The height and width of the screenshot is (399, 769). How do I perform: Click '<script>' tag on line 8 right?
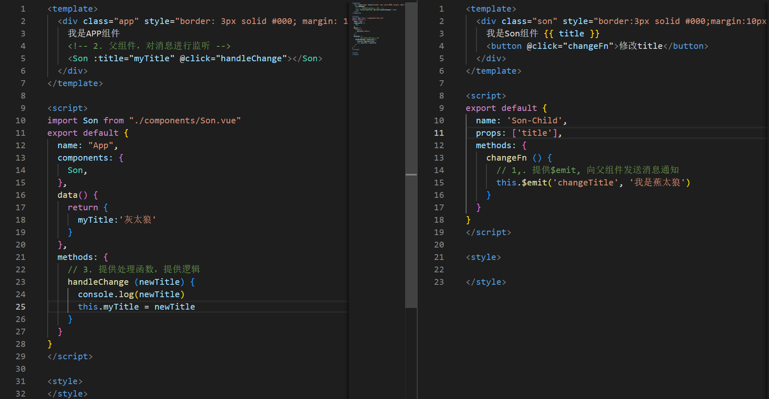[486, 96]
